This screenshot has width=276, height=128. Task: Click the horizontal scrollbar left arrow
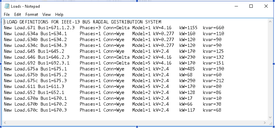coord(5,123)
